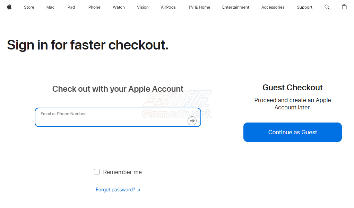Select iPhone in the navigation bar
Viewport: 354px width, 208px height.
click(x=94, y=7)
